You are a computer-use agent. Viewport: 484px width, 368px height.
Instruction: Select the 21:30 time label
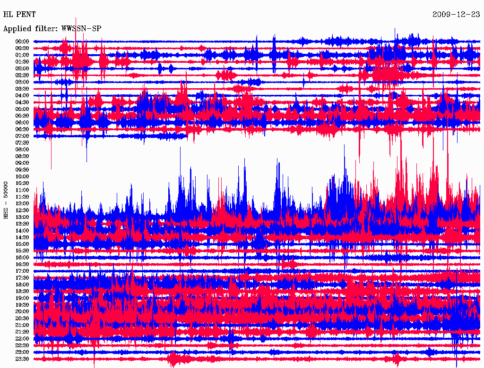[x=22, y=332]
